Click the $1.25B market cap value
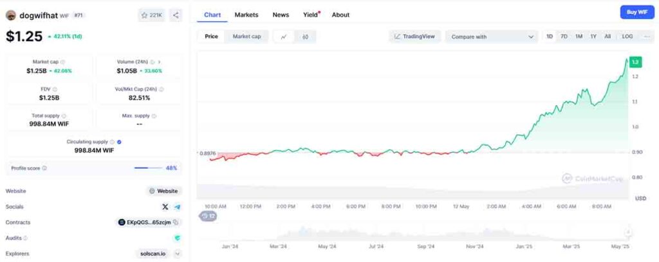This screenshot has height=262, width=659. click(x=36, y=71)
